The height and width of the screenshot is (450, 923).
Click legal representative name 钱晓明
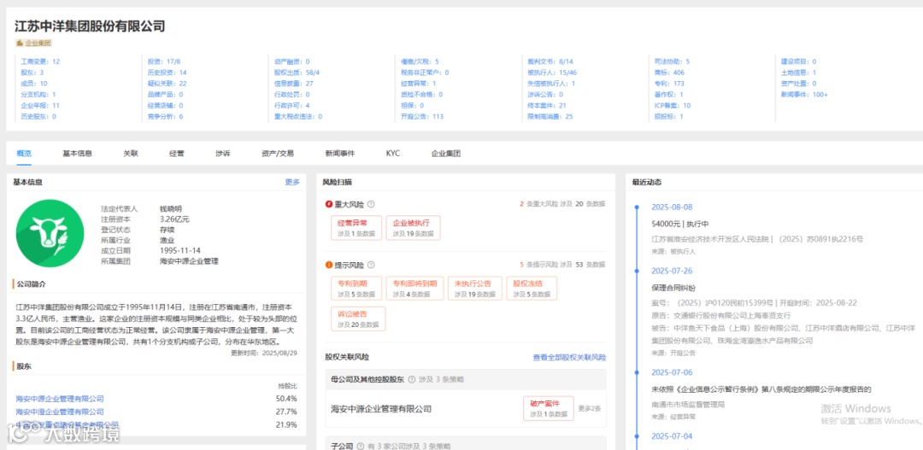[171, 208]
